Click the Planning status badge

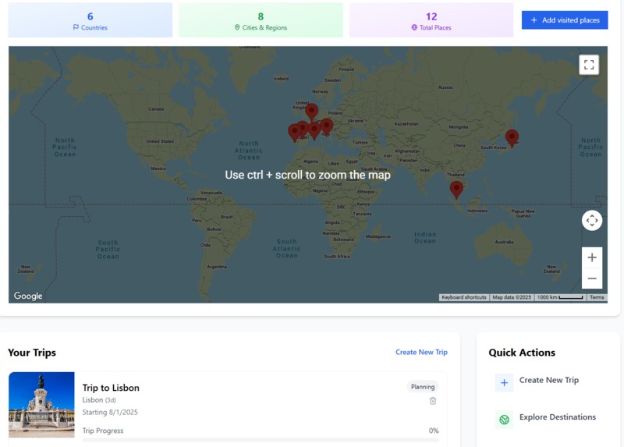coord(423,386)
